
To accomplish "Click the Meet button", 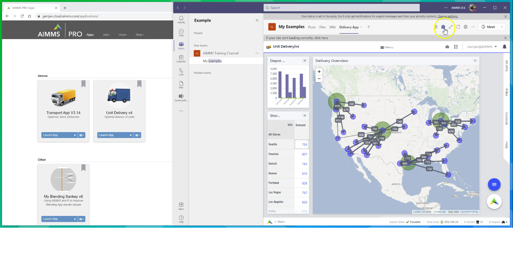I will (488, 27).
